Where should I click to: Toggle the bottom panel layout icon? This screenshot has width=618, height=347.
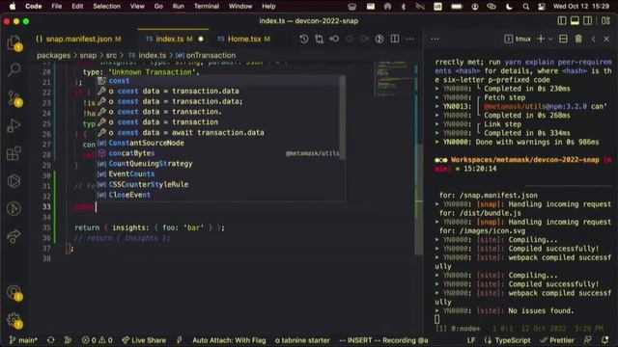coord(575,21)
